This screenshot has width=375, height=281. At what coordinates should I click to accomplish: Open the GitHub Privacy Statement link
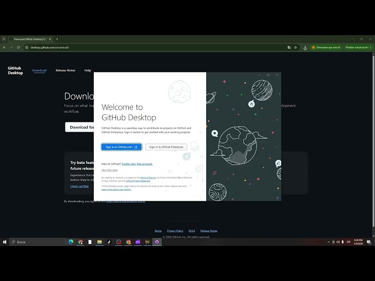point(138,181)
